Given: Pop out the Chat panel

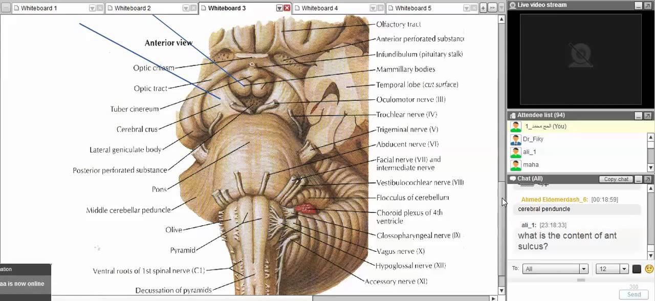Looking at the screenshot, I should point(648,180).
